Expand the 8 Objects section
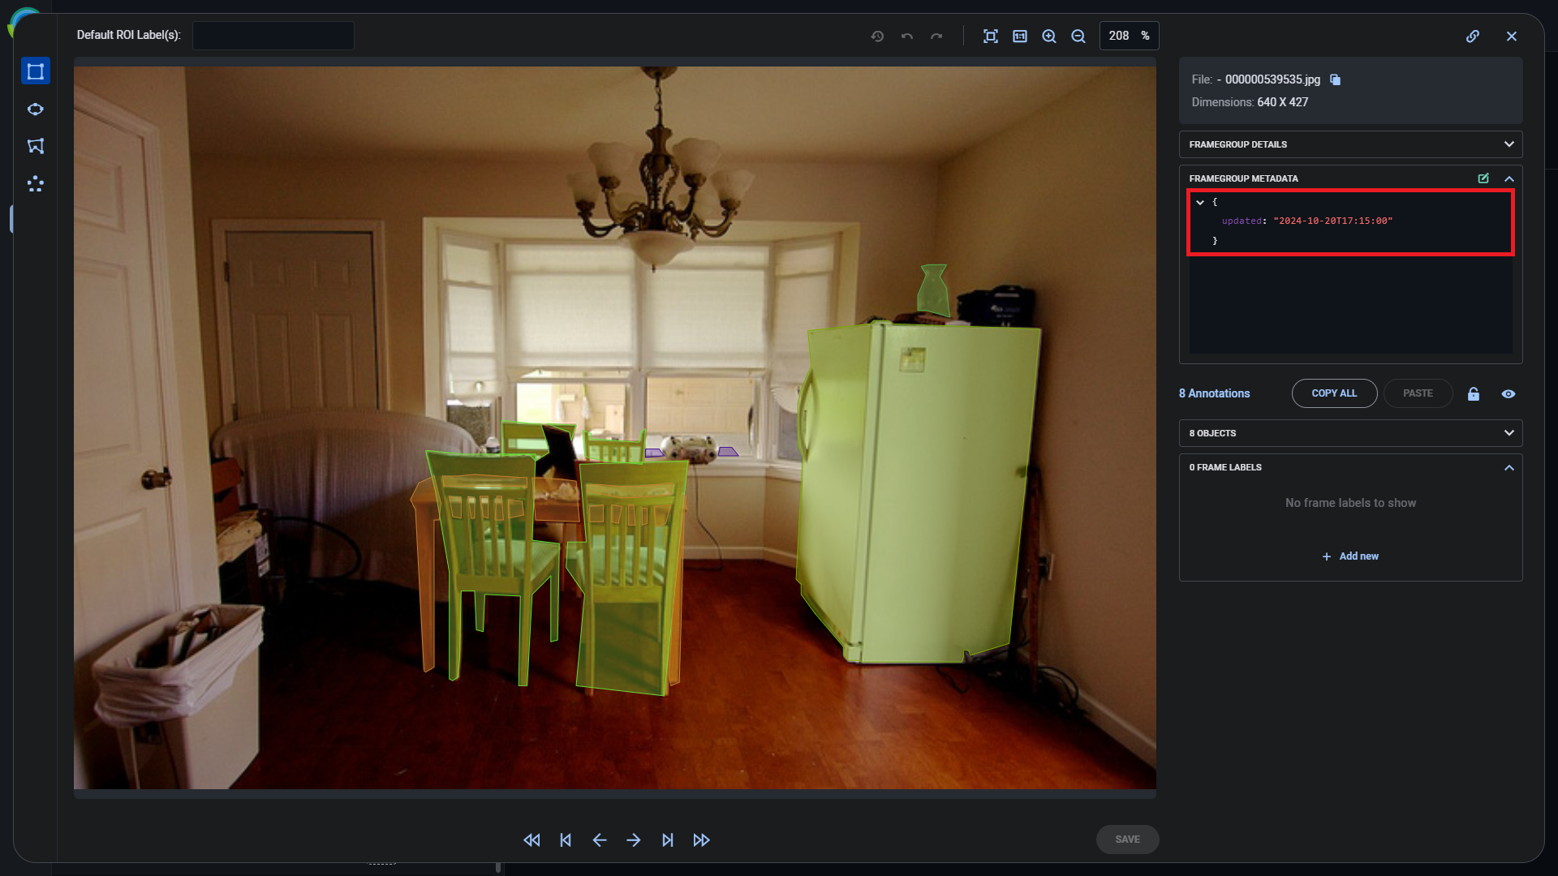 coord(1509,432)
